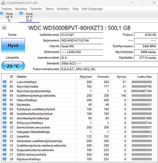
Task: Select the raw value 000000009351
Action: tap(142, 105)
